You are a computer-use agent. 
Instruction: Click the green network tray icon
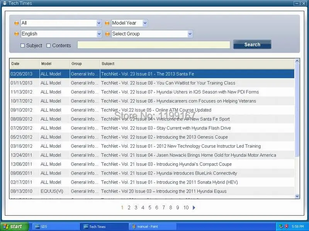tap(281, 226)
